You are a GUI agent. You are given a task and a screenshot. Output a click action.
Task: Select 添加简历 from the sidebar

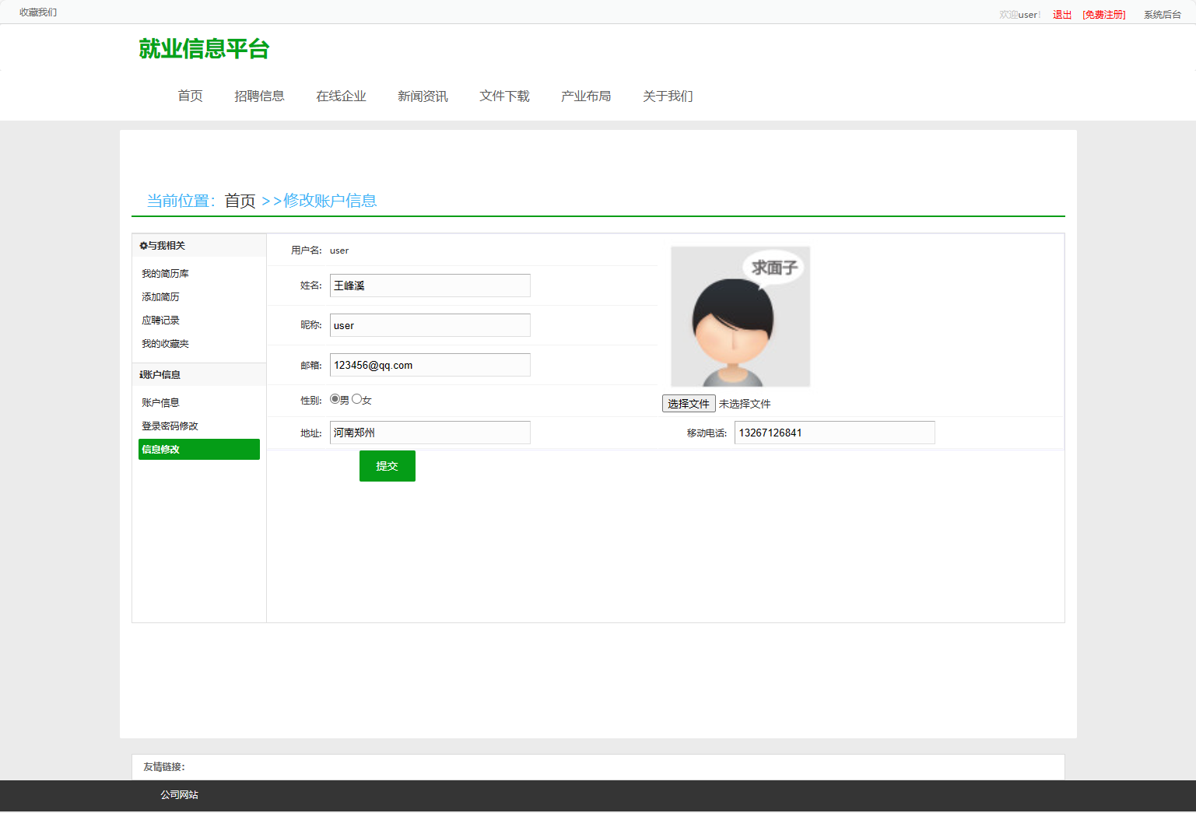tap(160, 296)
